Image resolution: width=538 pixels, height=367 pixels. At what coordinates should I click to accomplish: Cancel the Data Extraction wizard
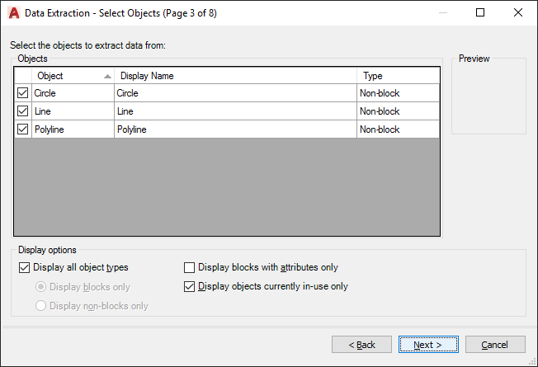click(495, 344)
